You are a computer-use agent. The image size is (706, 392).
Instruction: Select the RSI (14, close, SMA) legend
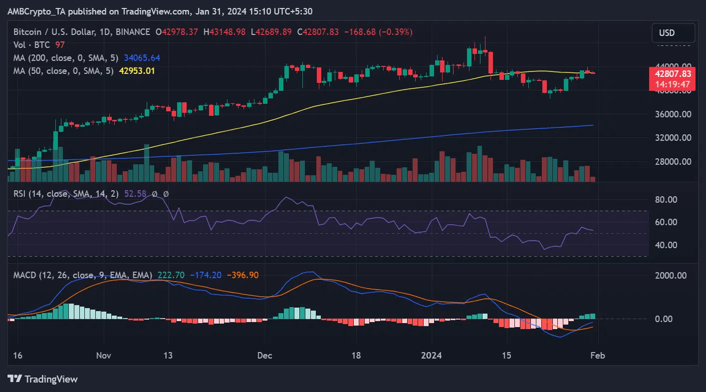pos(65,193)
